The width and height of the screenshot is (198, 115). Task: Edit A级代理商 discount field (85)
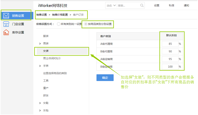point(170,44)
